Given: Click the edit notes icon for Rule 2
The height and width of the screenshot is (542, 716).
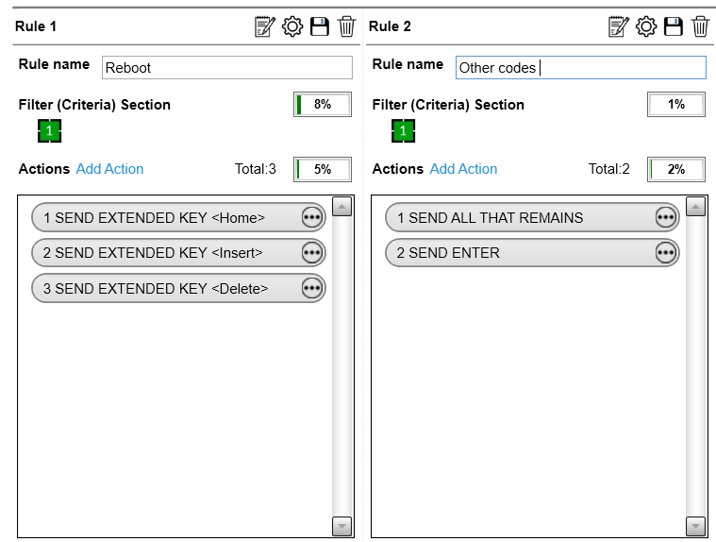Looking at the screenshot, I should coord(619,26).
